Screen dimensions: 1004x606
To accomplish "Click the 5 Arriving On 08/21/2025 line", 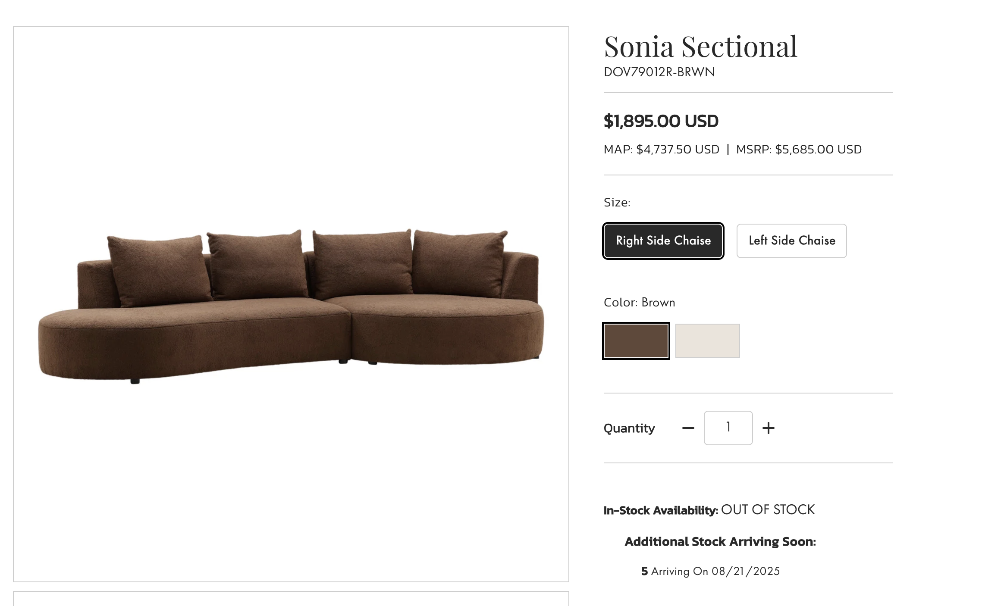I will (710, 571).
